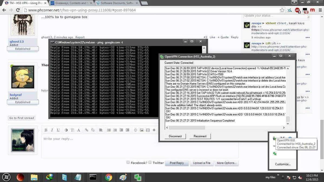This screenshot has width=324, height=182.
Task: Report the post by ghost13
Action: point(80,37)
